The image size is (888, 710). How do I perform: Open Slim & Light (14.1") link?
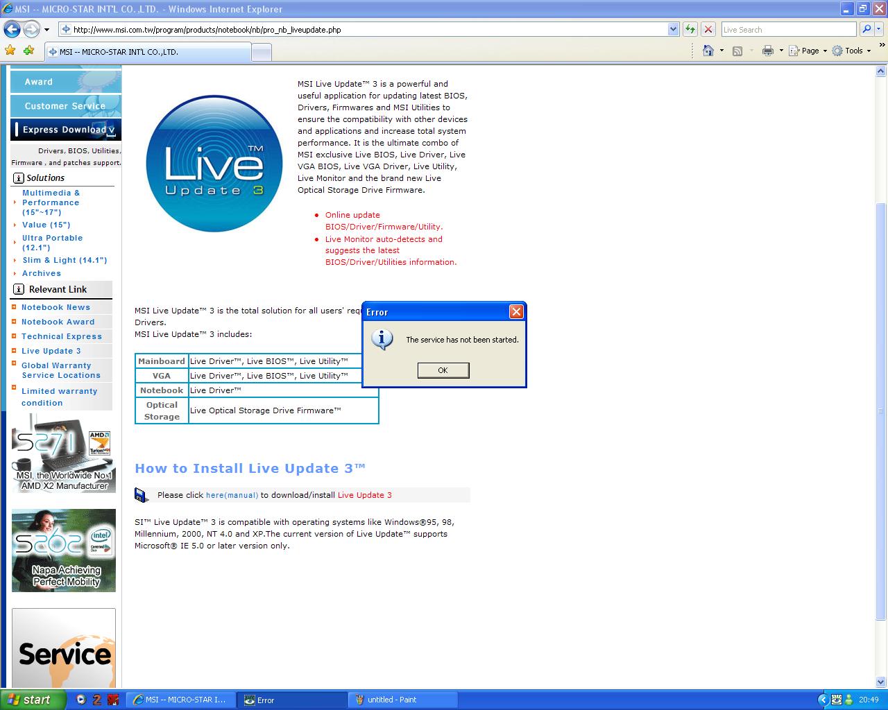point(65,260)
